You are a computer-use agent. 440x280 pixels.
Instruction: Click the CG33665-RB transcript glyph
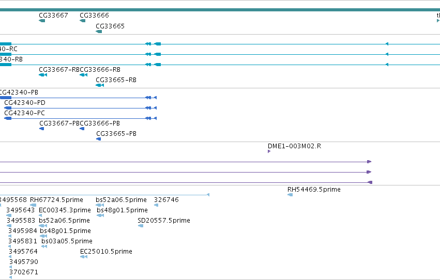pos(100,85)
